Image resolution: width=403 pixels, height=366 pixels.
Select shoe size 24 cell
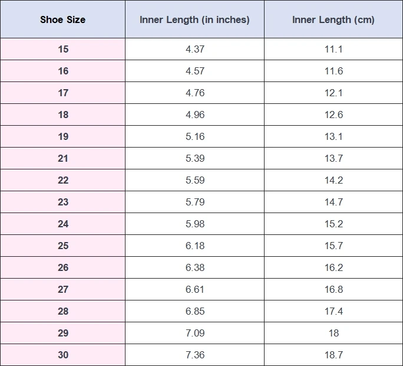[x=62, y=224]
